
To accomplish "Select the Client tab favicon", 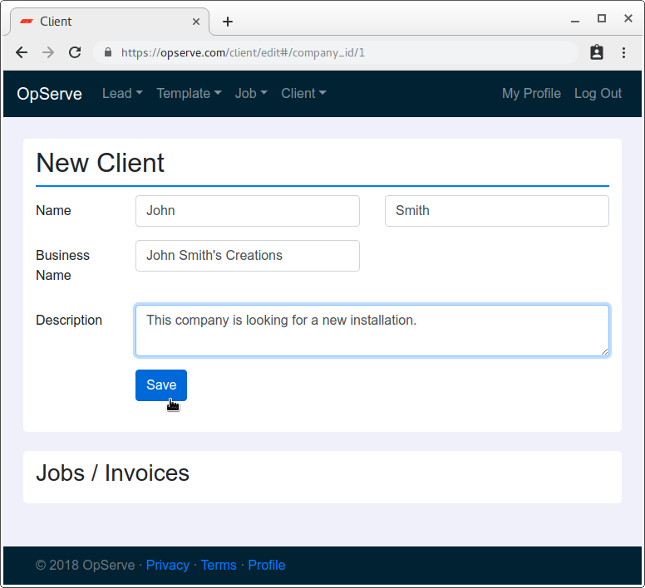I will (x=27, y=22).
